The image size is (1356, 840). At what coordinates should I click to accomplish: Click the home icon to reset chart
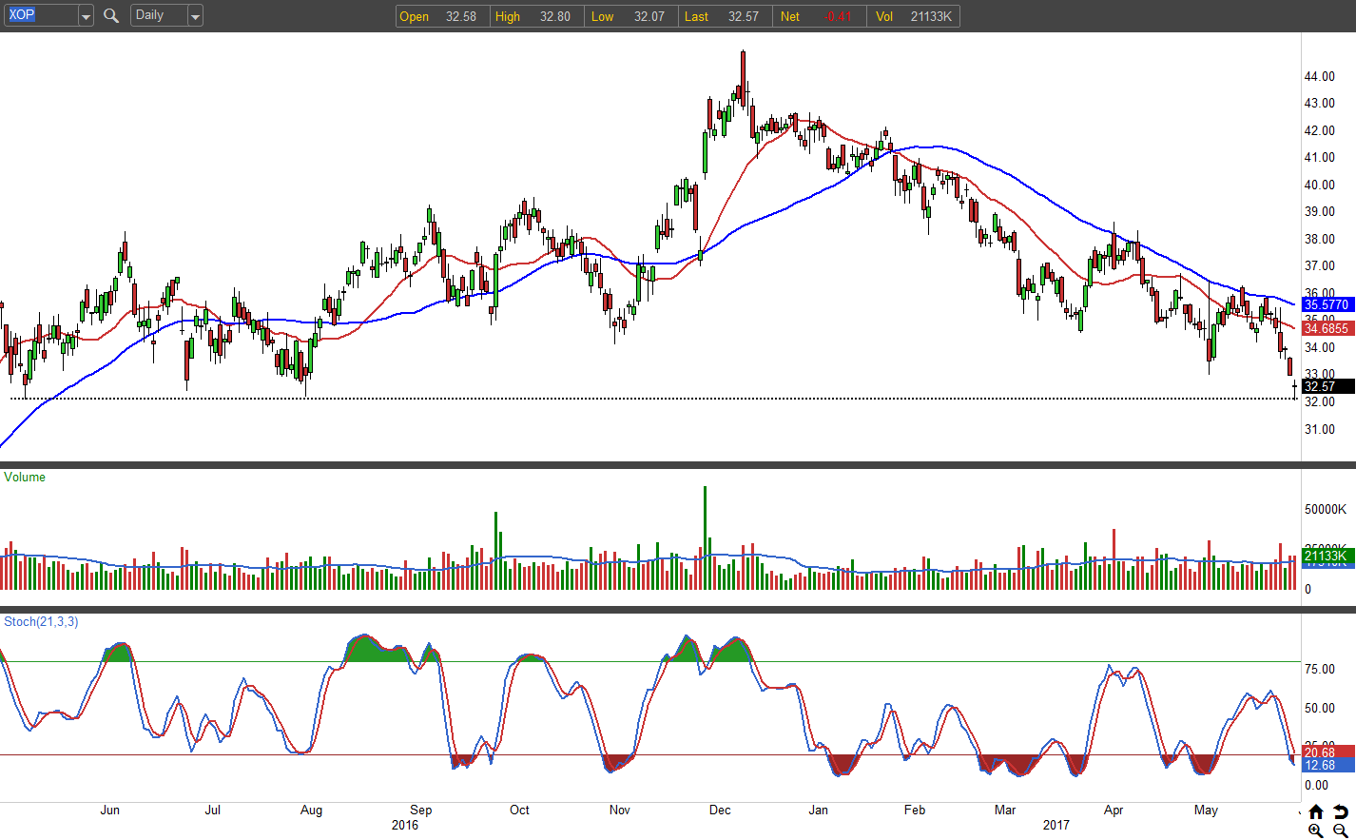point(1316,811)
